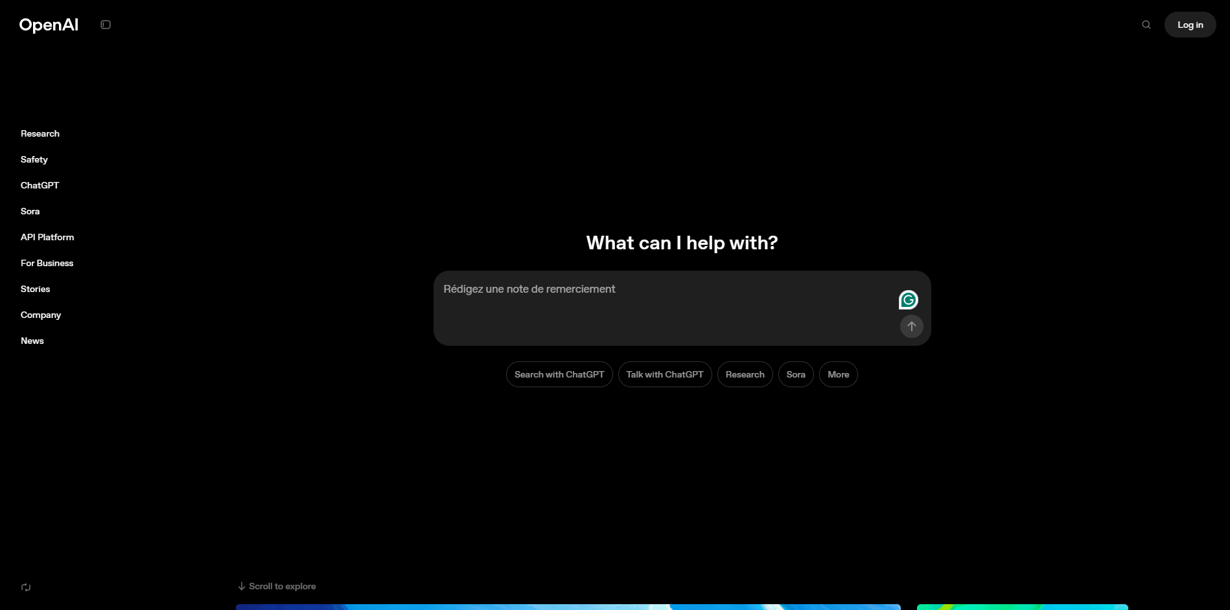Image resolution: width=1230 pixels, height=610 pixels.
Task: Click the Grammarly icon in prompt box
Action: coord(909,300)
